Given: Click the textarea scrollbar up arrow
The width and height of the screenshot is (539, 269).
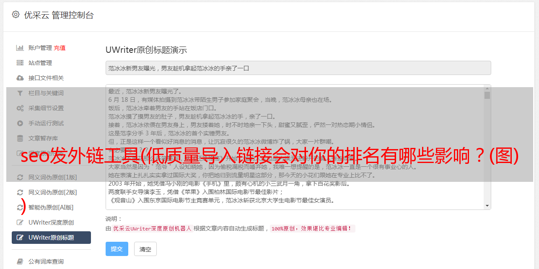Looking at the screenshot, I should (487, 88).
